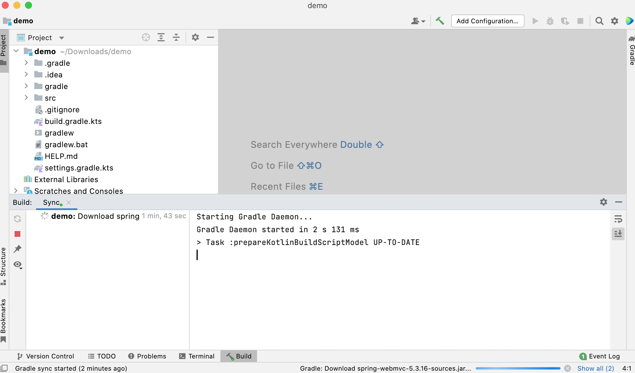Open Search Everywhere magnifier icon
The image size is (635, 373).
(x=599, y=21)
